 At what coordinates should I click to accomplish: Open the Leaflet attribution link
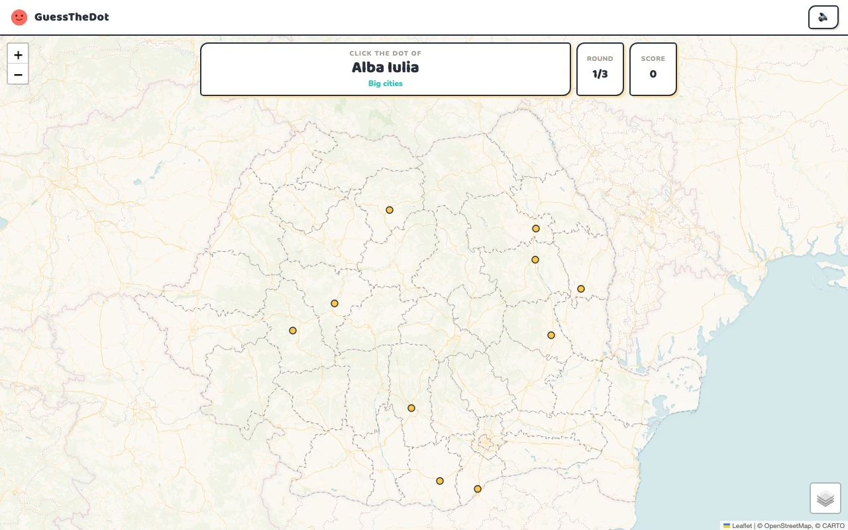[737, 526]
